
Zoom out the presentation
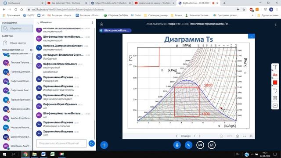[x=221, y=136]
